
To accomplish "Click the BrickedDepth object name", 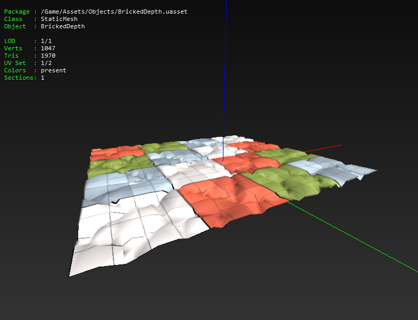I will pos(63,26).
